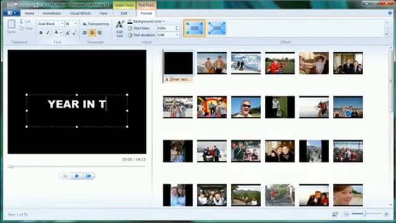Select the snowy glacier hikers photo thumbnail
This screenshot has width=396, height=223.
[x=246, y=63]
